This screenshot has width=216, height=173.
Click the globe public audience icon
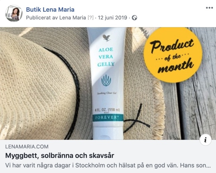click(x=134, y=18)
